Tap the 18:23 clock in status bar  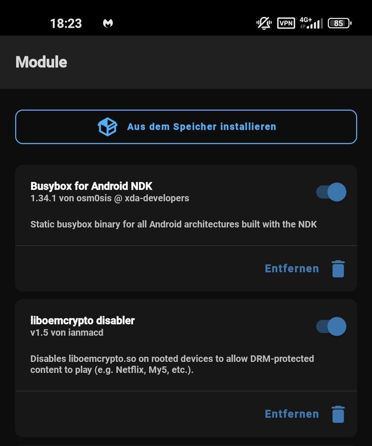(x=66, y=24)
